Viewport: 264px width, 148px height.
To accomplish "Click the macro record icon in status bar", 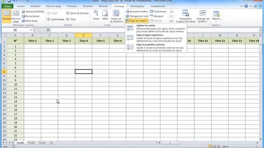I will tap(13, 146).
